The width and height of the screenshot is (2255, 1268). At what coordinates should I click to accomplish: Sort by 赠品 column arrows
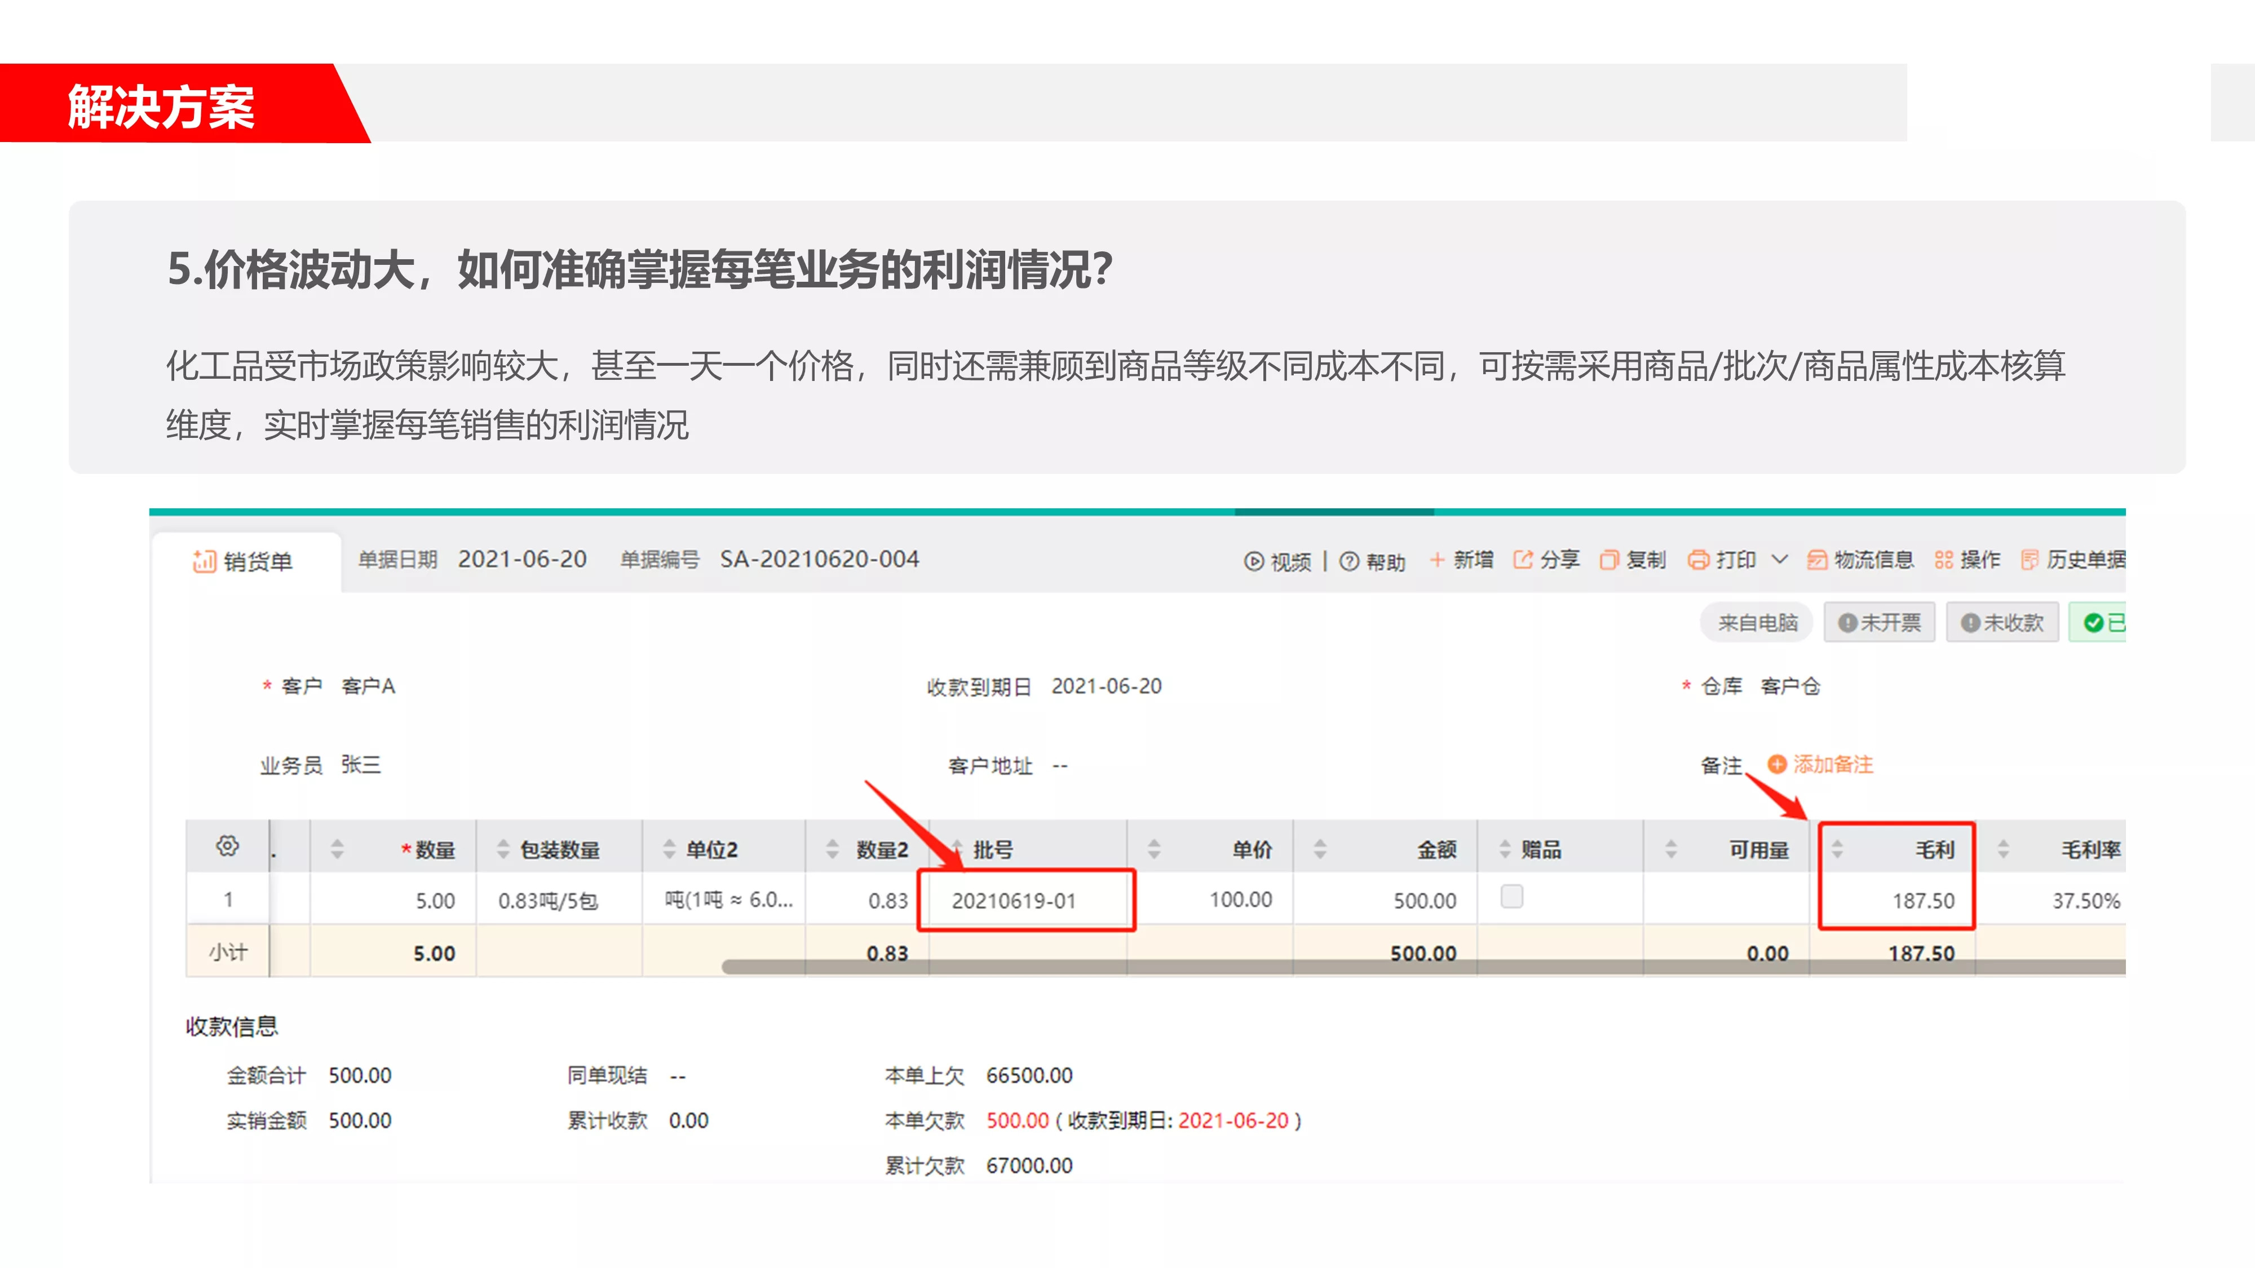pyautogui.click(x=1505, y=849)
